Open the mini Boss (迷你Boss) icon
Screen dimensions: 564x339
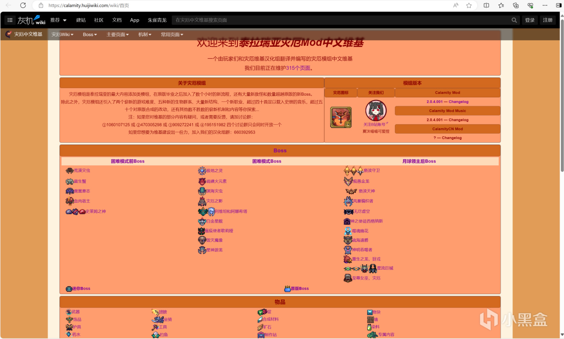coord(69,289)
